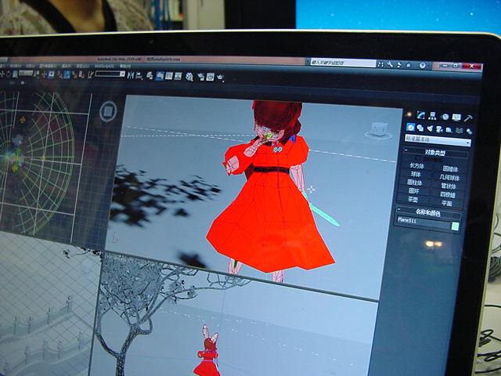Toggle Angle Snap in toolbar

(x=67, y=74)
